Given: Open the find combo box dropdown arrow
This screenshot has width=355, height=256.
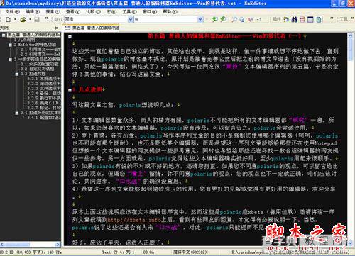Looking at the screenshot, I should [131, 19].
